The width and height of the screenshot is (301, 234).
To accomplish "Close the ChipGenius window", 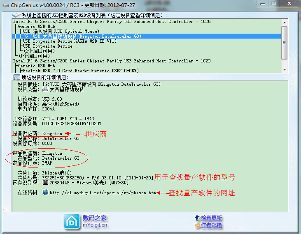I will [289, 3].
